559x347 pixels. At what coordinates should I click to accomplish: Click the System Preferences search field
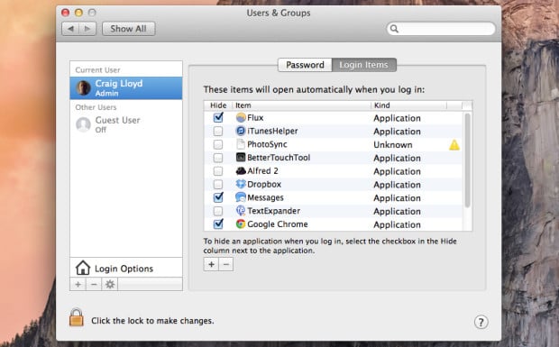(x=441, y=29)
